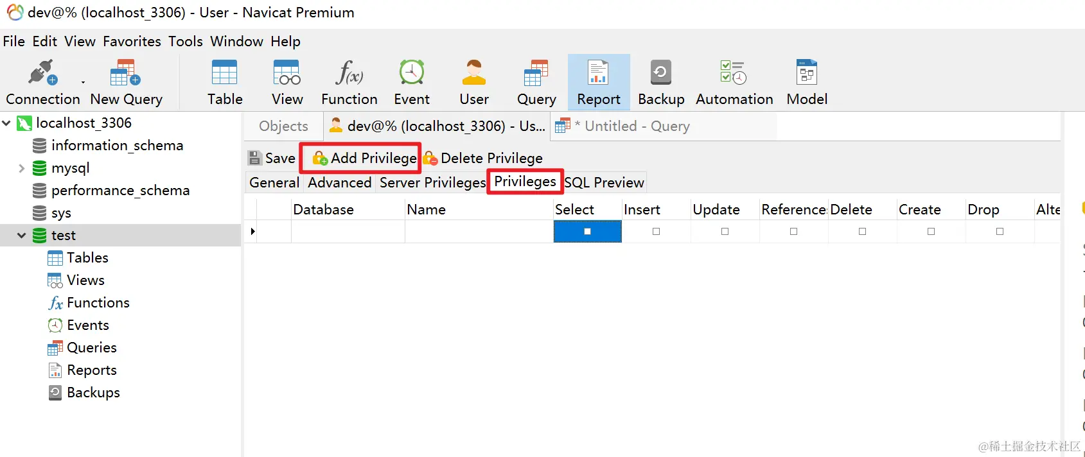1085x457 pixels.
Task: Toggle the Drop privilege checkbox
Action: (1000, 231)
